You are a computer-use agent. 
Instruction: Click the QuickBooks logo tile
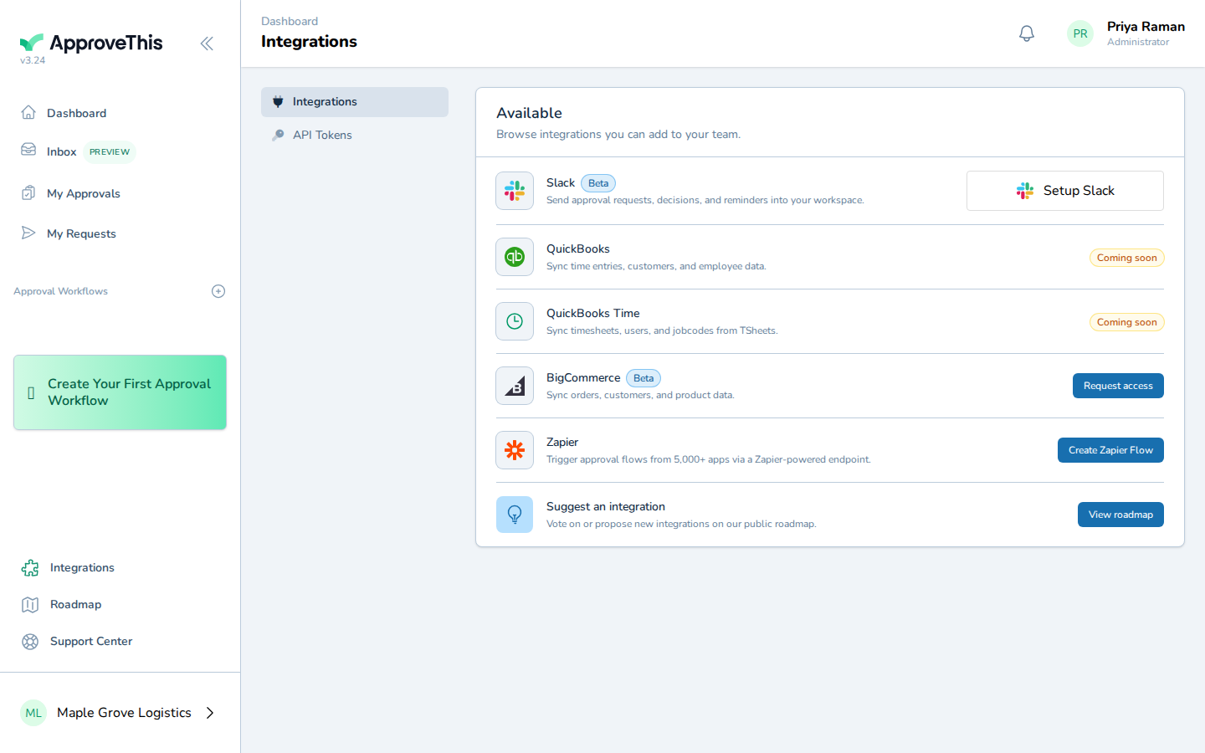click(515, 257)
